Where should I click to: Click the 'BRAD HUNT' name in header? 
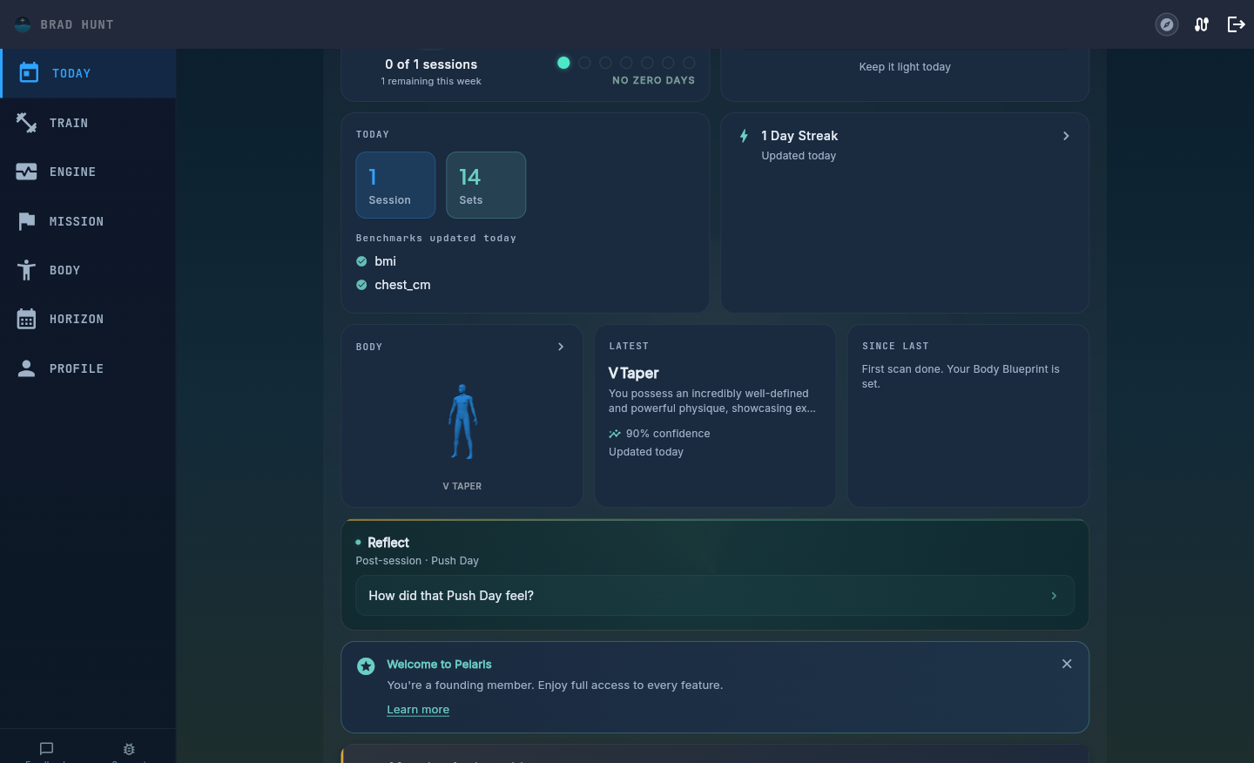pyautogui.click(x=77, y=24)
